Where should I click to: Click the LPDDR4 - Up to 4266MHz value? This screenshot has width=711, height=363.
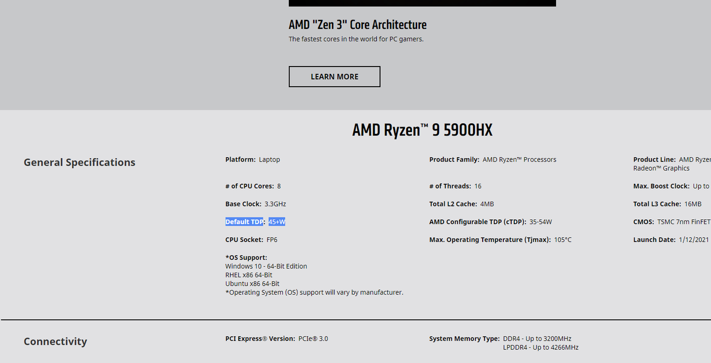[x=541, y=347]
